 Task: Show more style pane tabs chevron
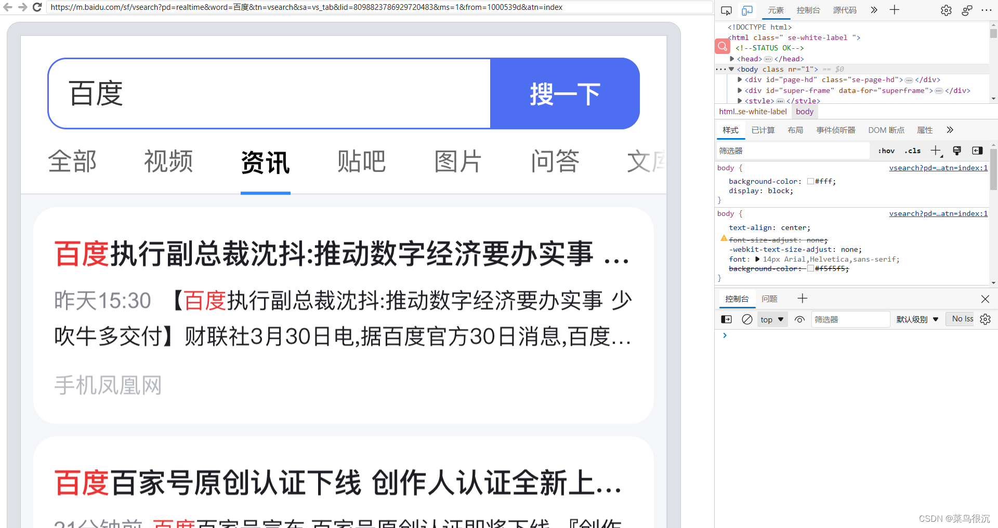click(950, 130)
